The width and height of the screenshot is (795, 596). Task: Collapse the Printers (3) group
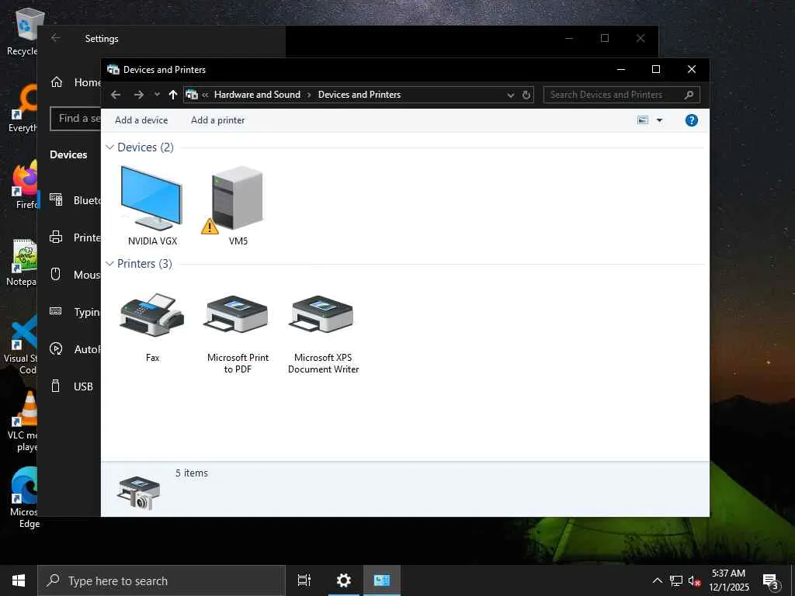(110, 264)
